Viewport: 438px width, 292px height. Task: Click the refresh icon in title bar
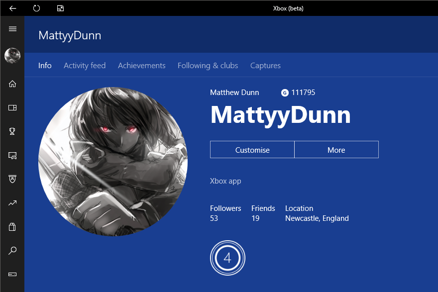(x=36, y=8)
